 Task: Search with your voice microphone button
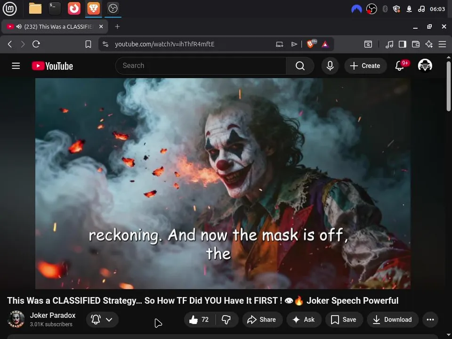[330, 66]
